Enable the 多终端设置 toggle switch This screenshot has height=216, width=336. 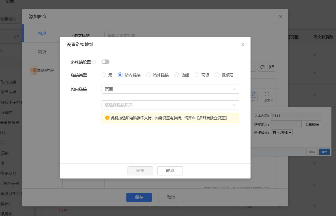(x=106, y=62)
